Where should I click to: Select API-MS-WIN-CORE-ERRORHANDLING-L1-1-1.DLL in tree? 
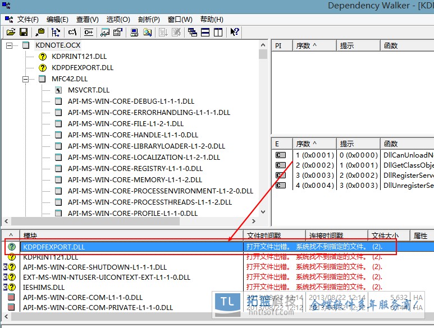149,113
